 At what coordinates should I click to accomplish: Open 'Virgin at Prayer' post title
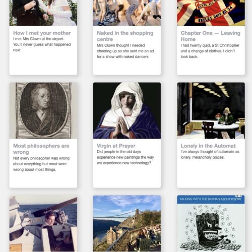coord(116,146)
